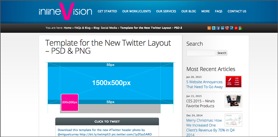This screenshot has height=137, width=278.
Task: Open the OUR SERVICES menu
Action: pyautogui.click(x=166, y=11)
